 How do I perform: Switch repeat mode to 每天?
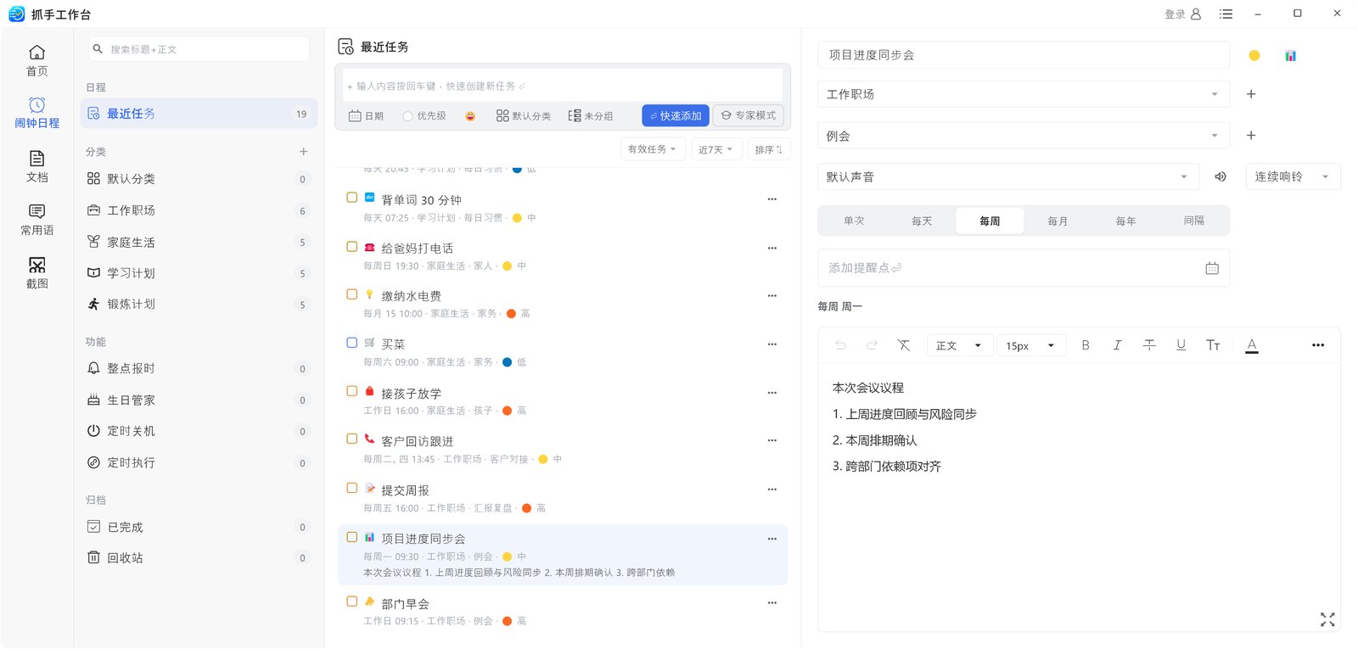point(922,221)
